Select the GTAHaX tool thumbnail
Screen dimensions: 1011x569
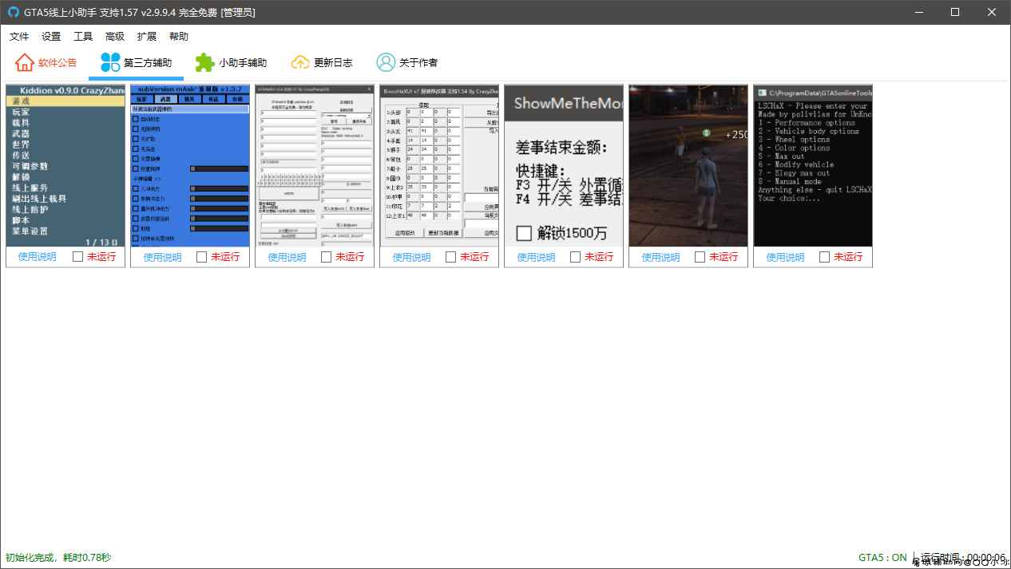coord(315,166)
